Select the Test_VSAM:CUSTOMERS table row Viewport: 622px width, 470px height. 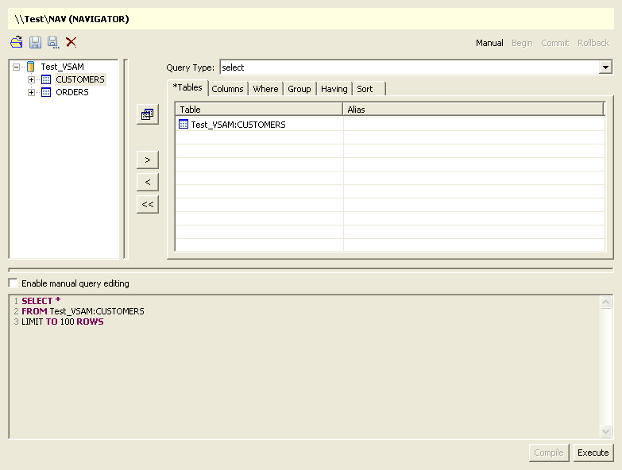(x=238, y=125)
